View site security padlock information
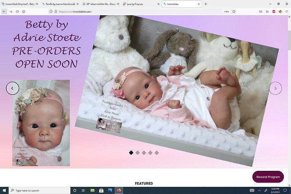Screen dimensions: 291x194 [56, 11]
